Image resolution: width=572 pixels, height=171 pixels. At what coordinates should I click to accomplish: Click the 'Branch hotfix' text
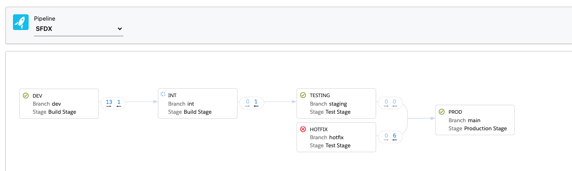click(327, 137)
